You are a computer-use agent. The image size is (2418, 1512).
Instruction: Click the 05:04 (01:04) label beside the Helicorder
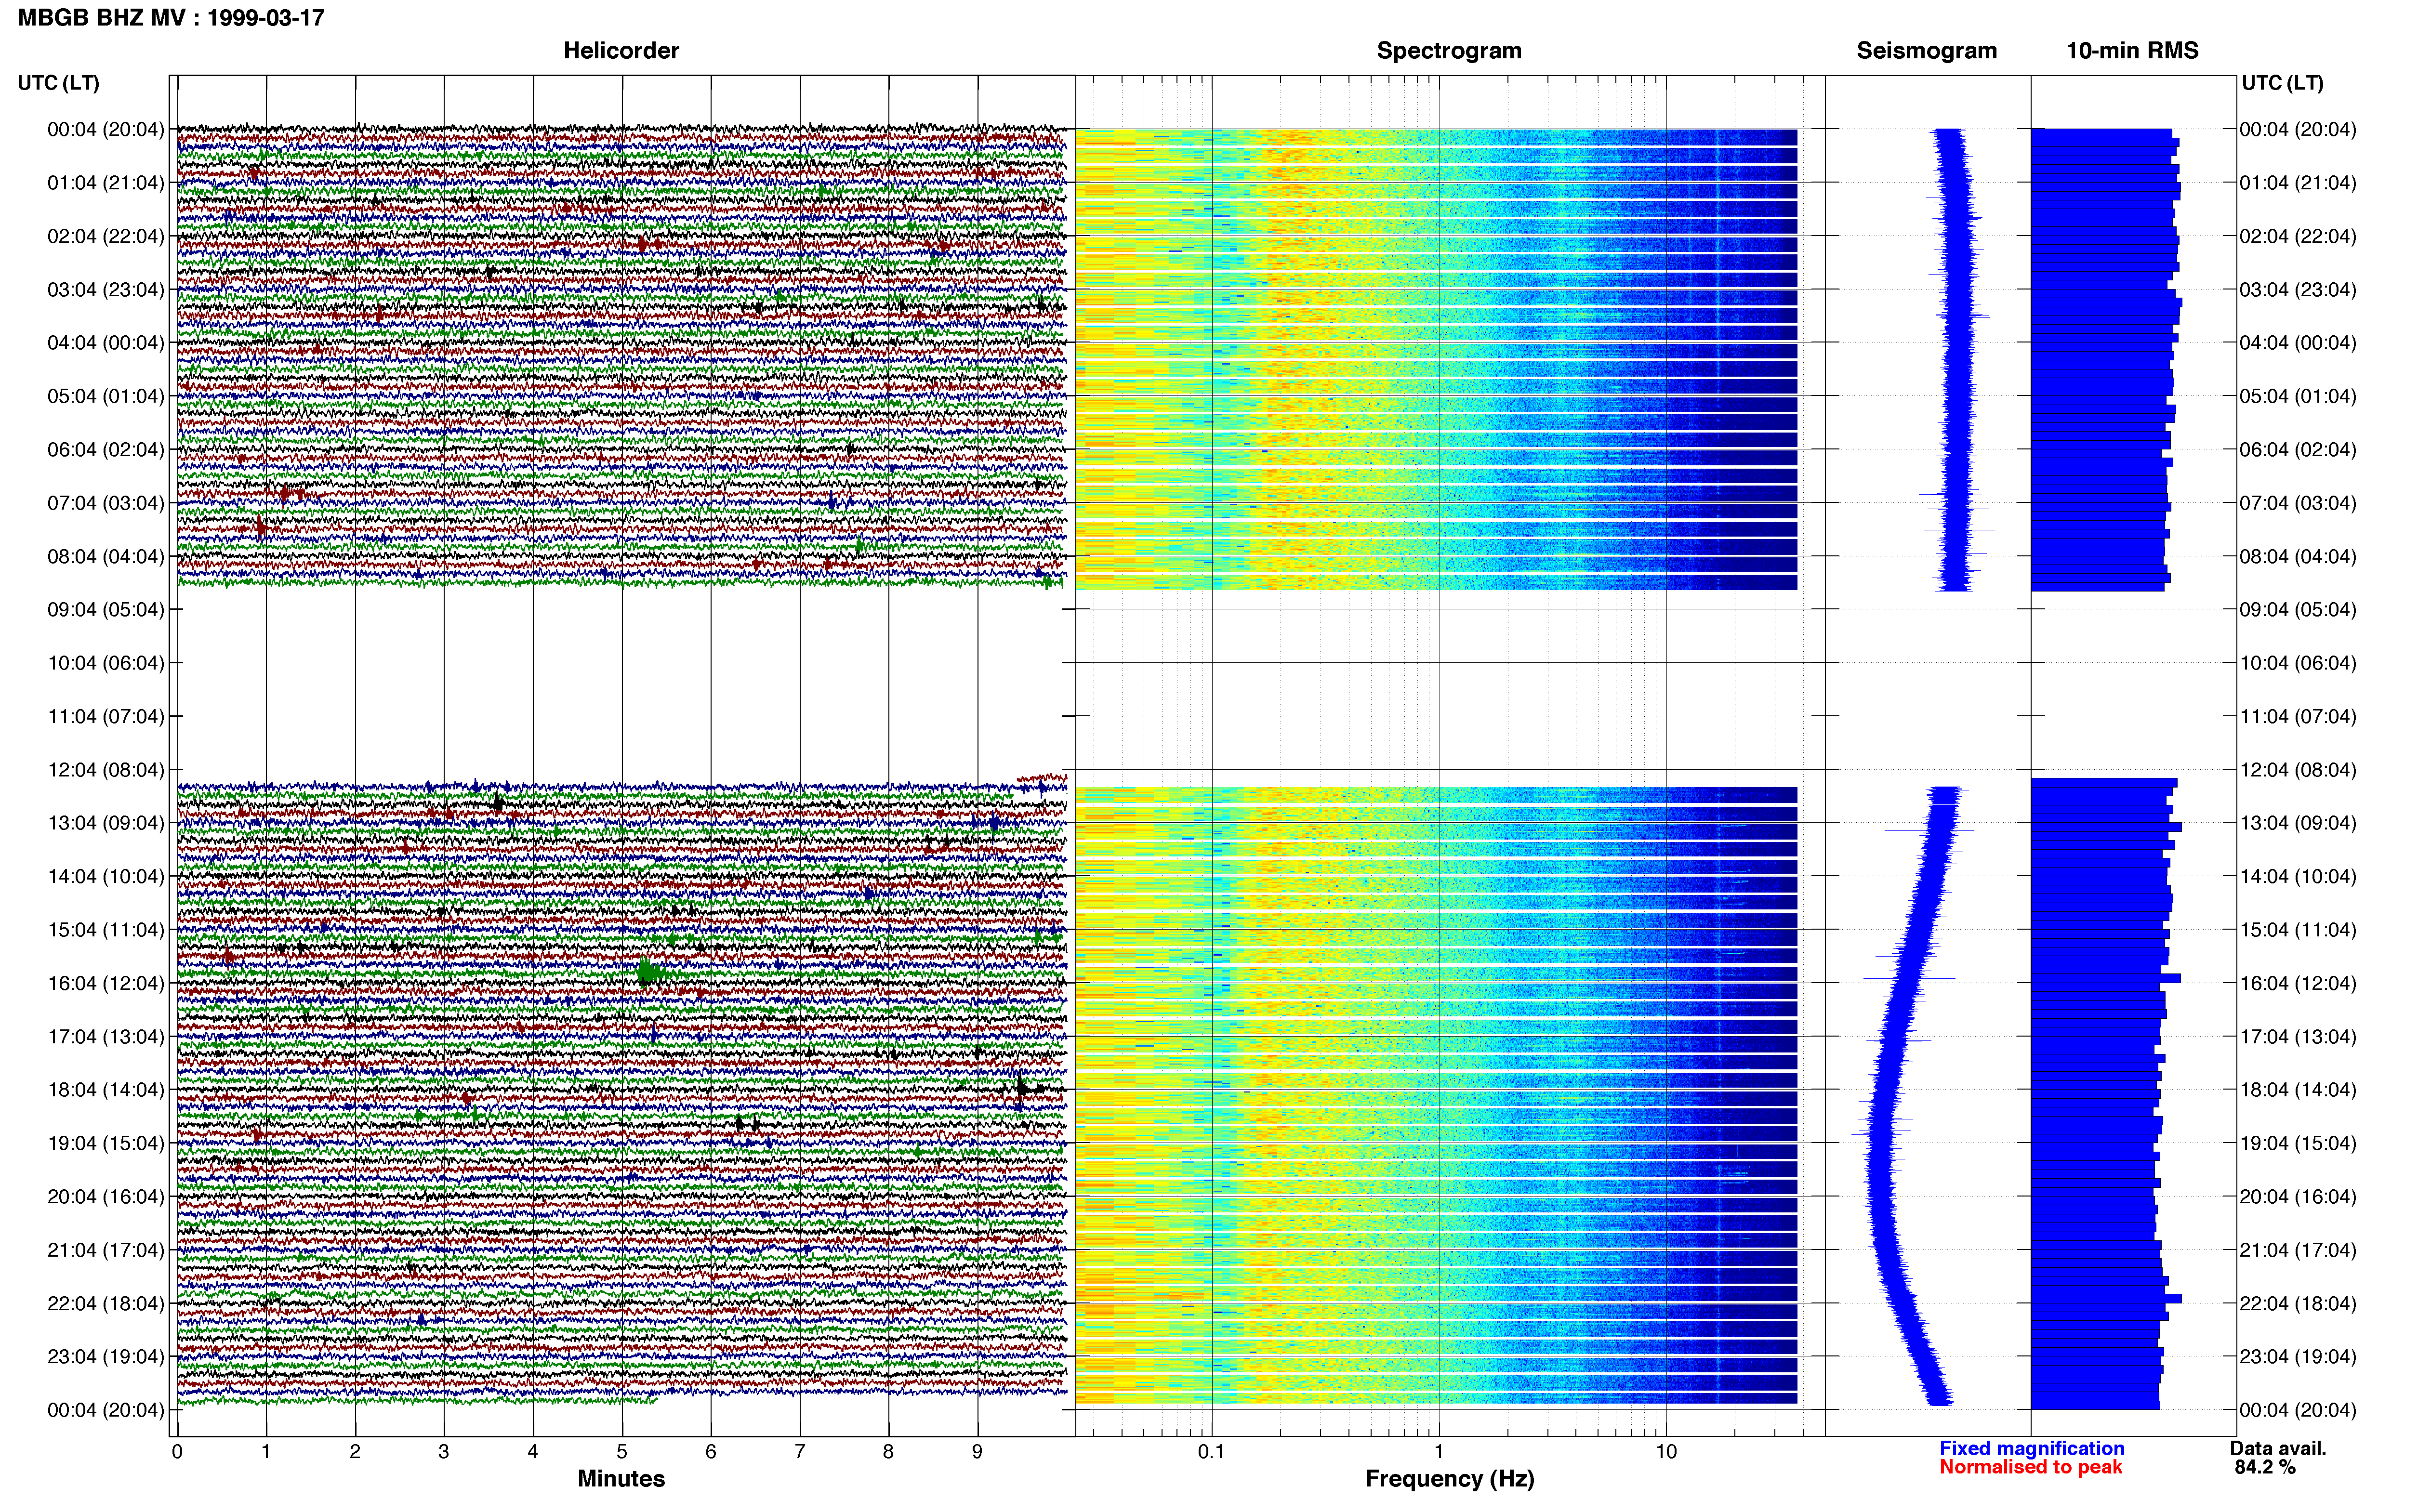click(x=106, y=396)
